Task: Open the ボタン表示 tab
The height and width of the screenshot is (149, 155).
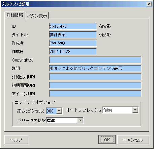Action: click(37, 16)
